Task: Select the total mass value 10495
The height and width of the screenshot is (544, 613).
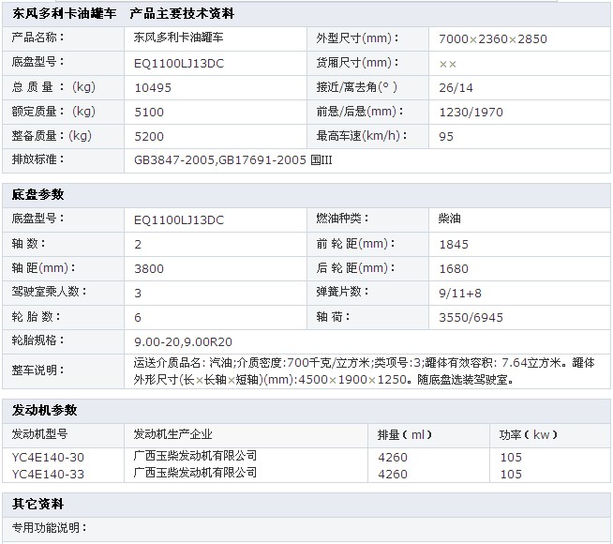Action: coord(153,87)
